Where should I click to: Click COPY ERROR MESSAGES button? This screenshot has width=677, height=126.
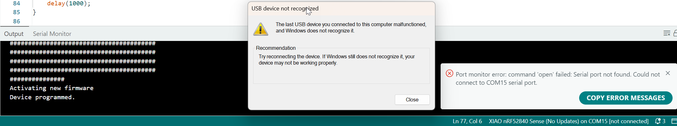click(x=626, y=98)
